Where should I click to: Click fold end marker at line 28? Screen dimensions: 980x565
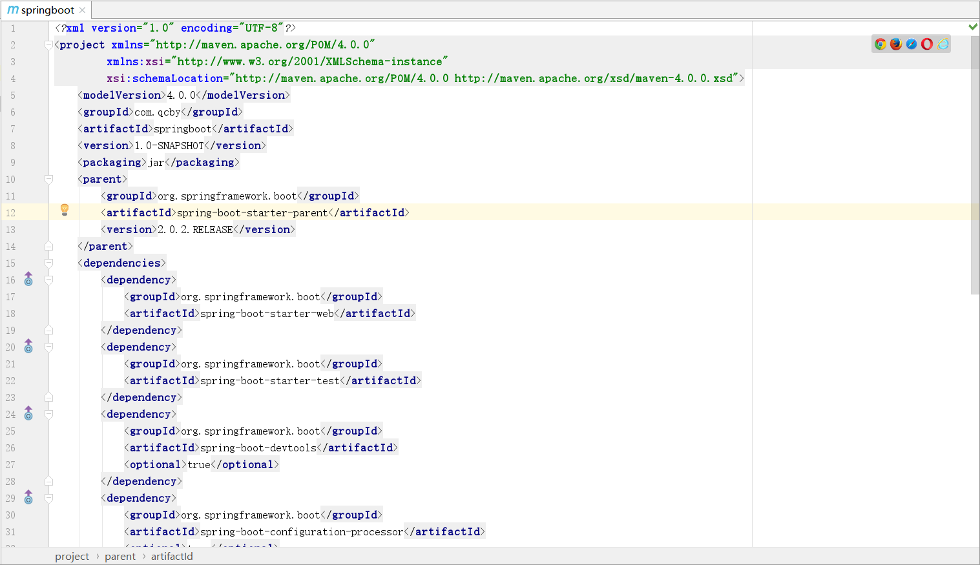[48, 482]
